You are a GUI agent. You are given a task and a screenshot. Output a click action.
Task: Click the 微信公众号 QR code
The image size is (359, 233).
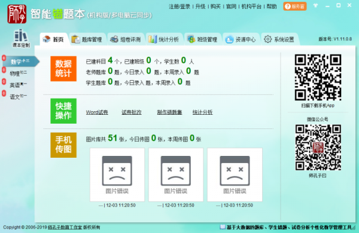318,148
